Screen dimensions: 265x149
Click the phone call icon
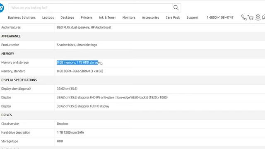pos(244,17)
